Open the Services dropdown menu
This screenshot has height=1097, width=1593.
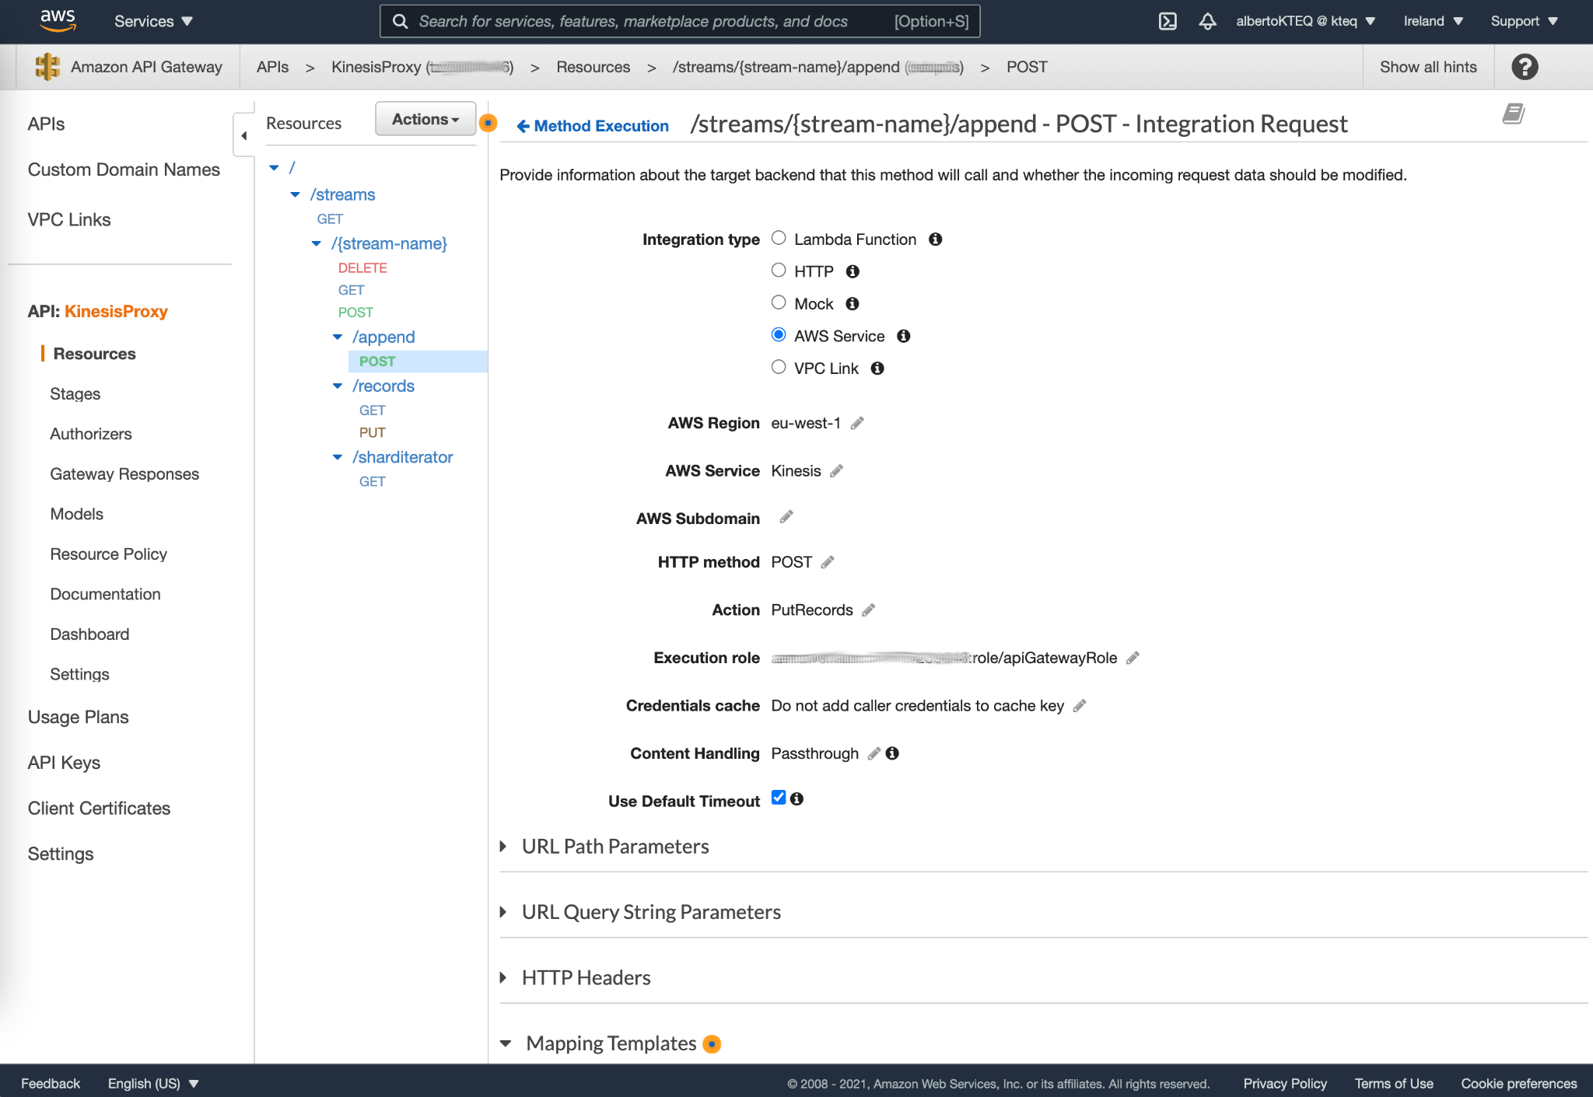(153, 21)
